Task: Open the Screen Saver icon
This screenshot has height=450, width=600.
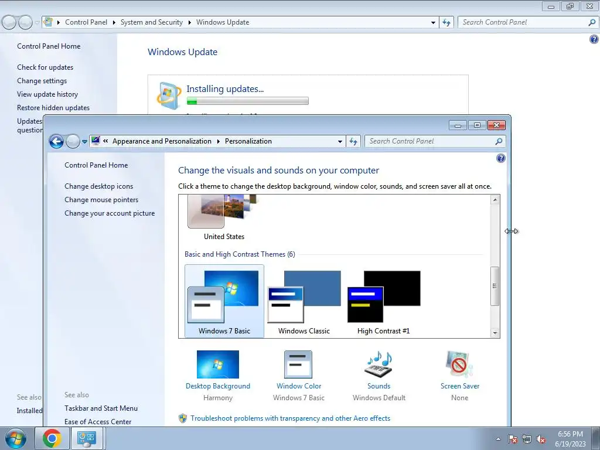Action: 459,364
